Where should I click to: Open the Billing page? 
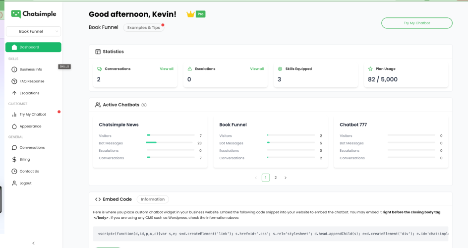(x=24, y=159)
